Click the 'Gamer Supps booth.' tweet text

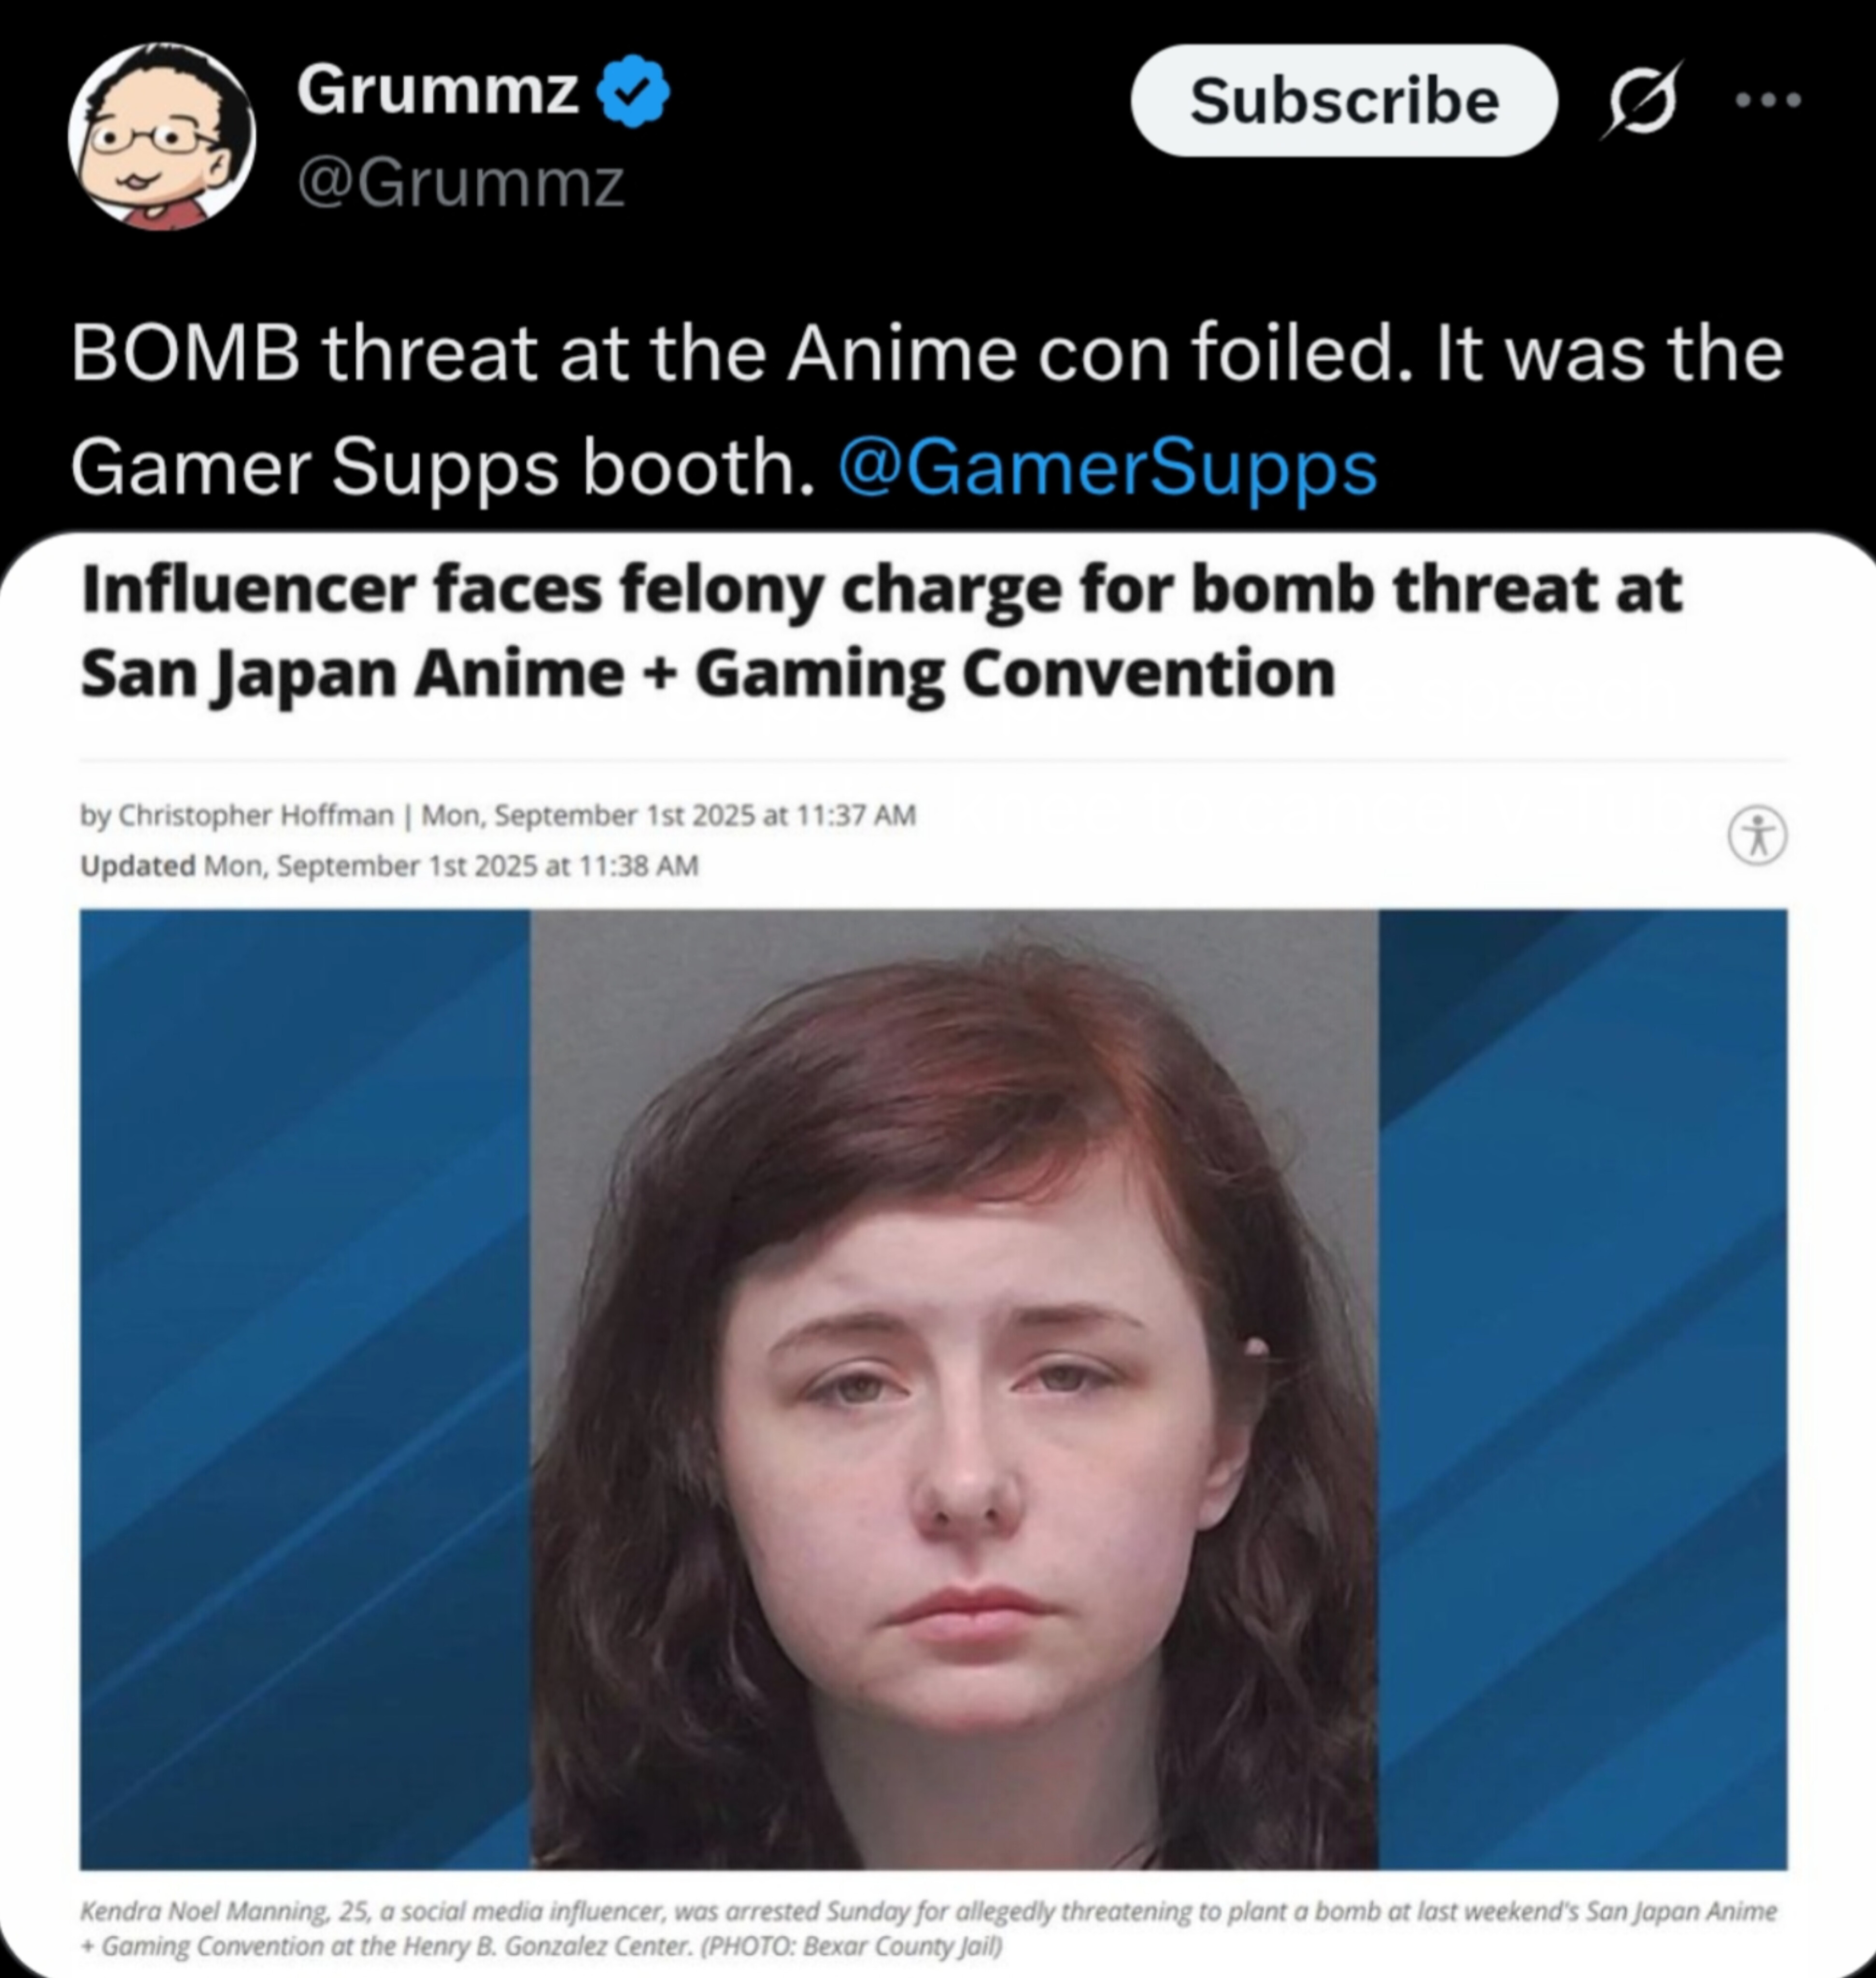[442, 467]
